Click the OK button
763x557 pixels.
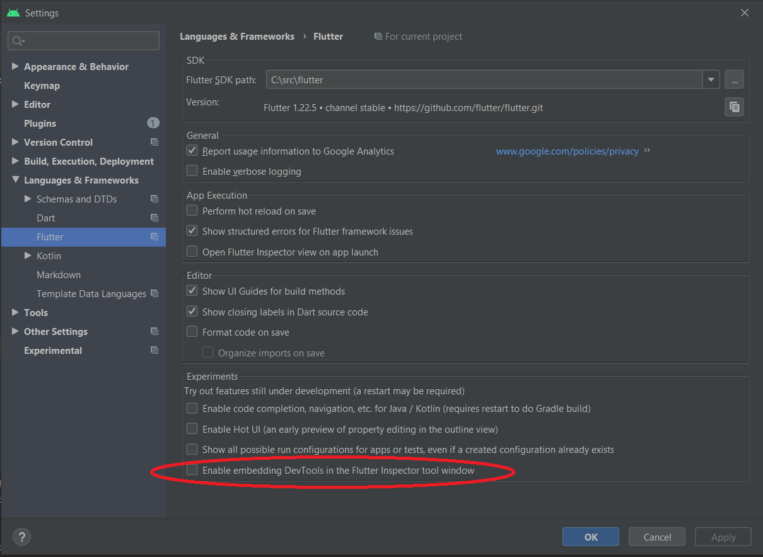[590, 536]
